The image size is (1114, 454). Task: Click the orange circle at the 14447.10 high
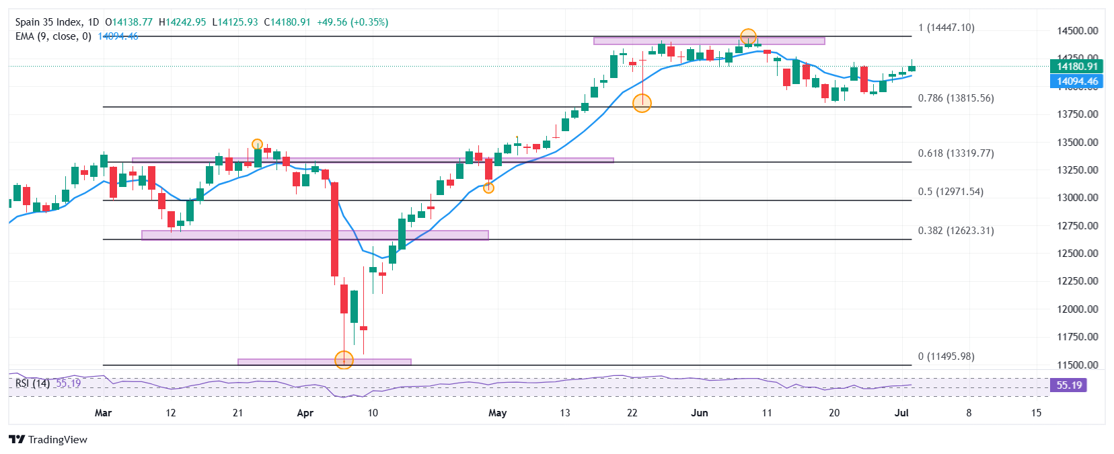pos(748,37)
